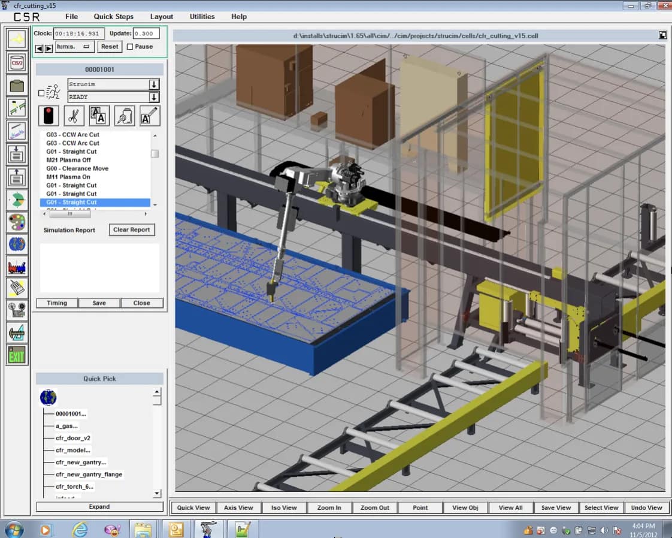The height and width of the screenshot is (538, 672).
Task: Click the red light stop icon
Action: point(49,116)
